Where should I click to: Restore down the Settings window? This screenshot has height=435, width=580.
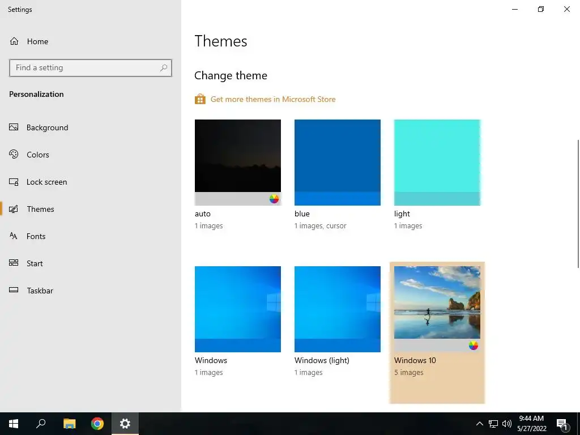(x=541, y=9)
